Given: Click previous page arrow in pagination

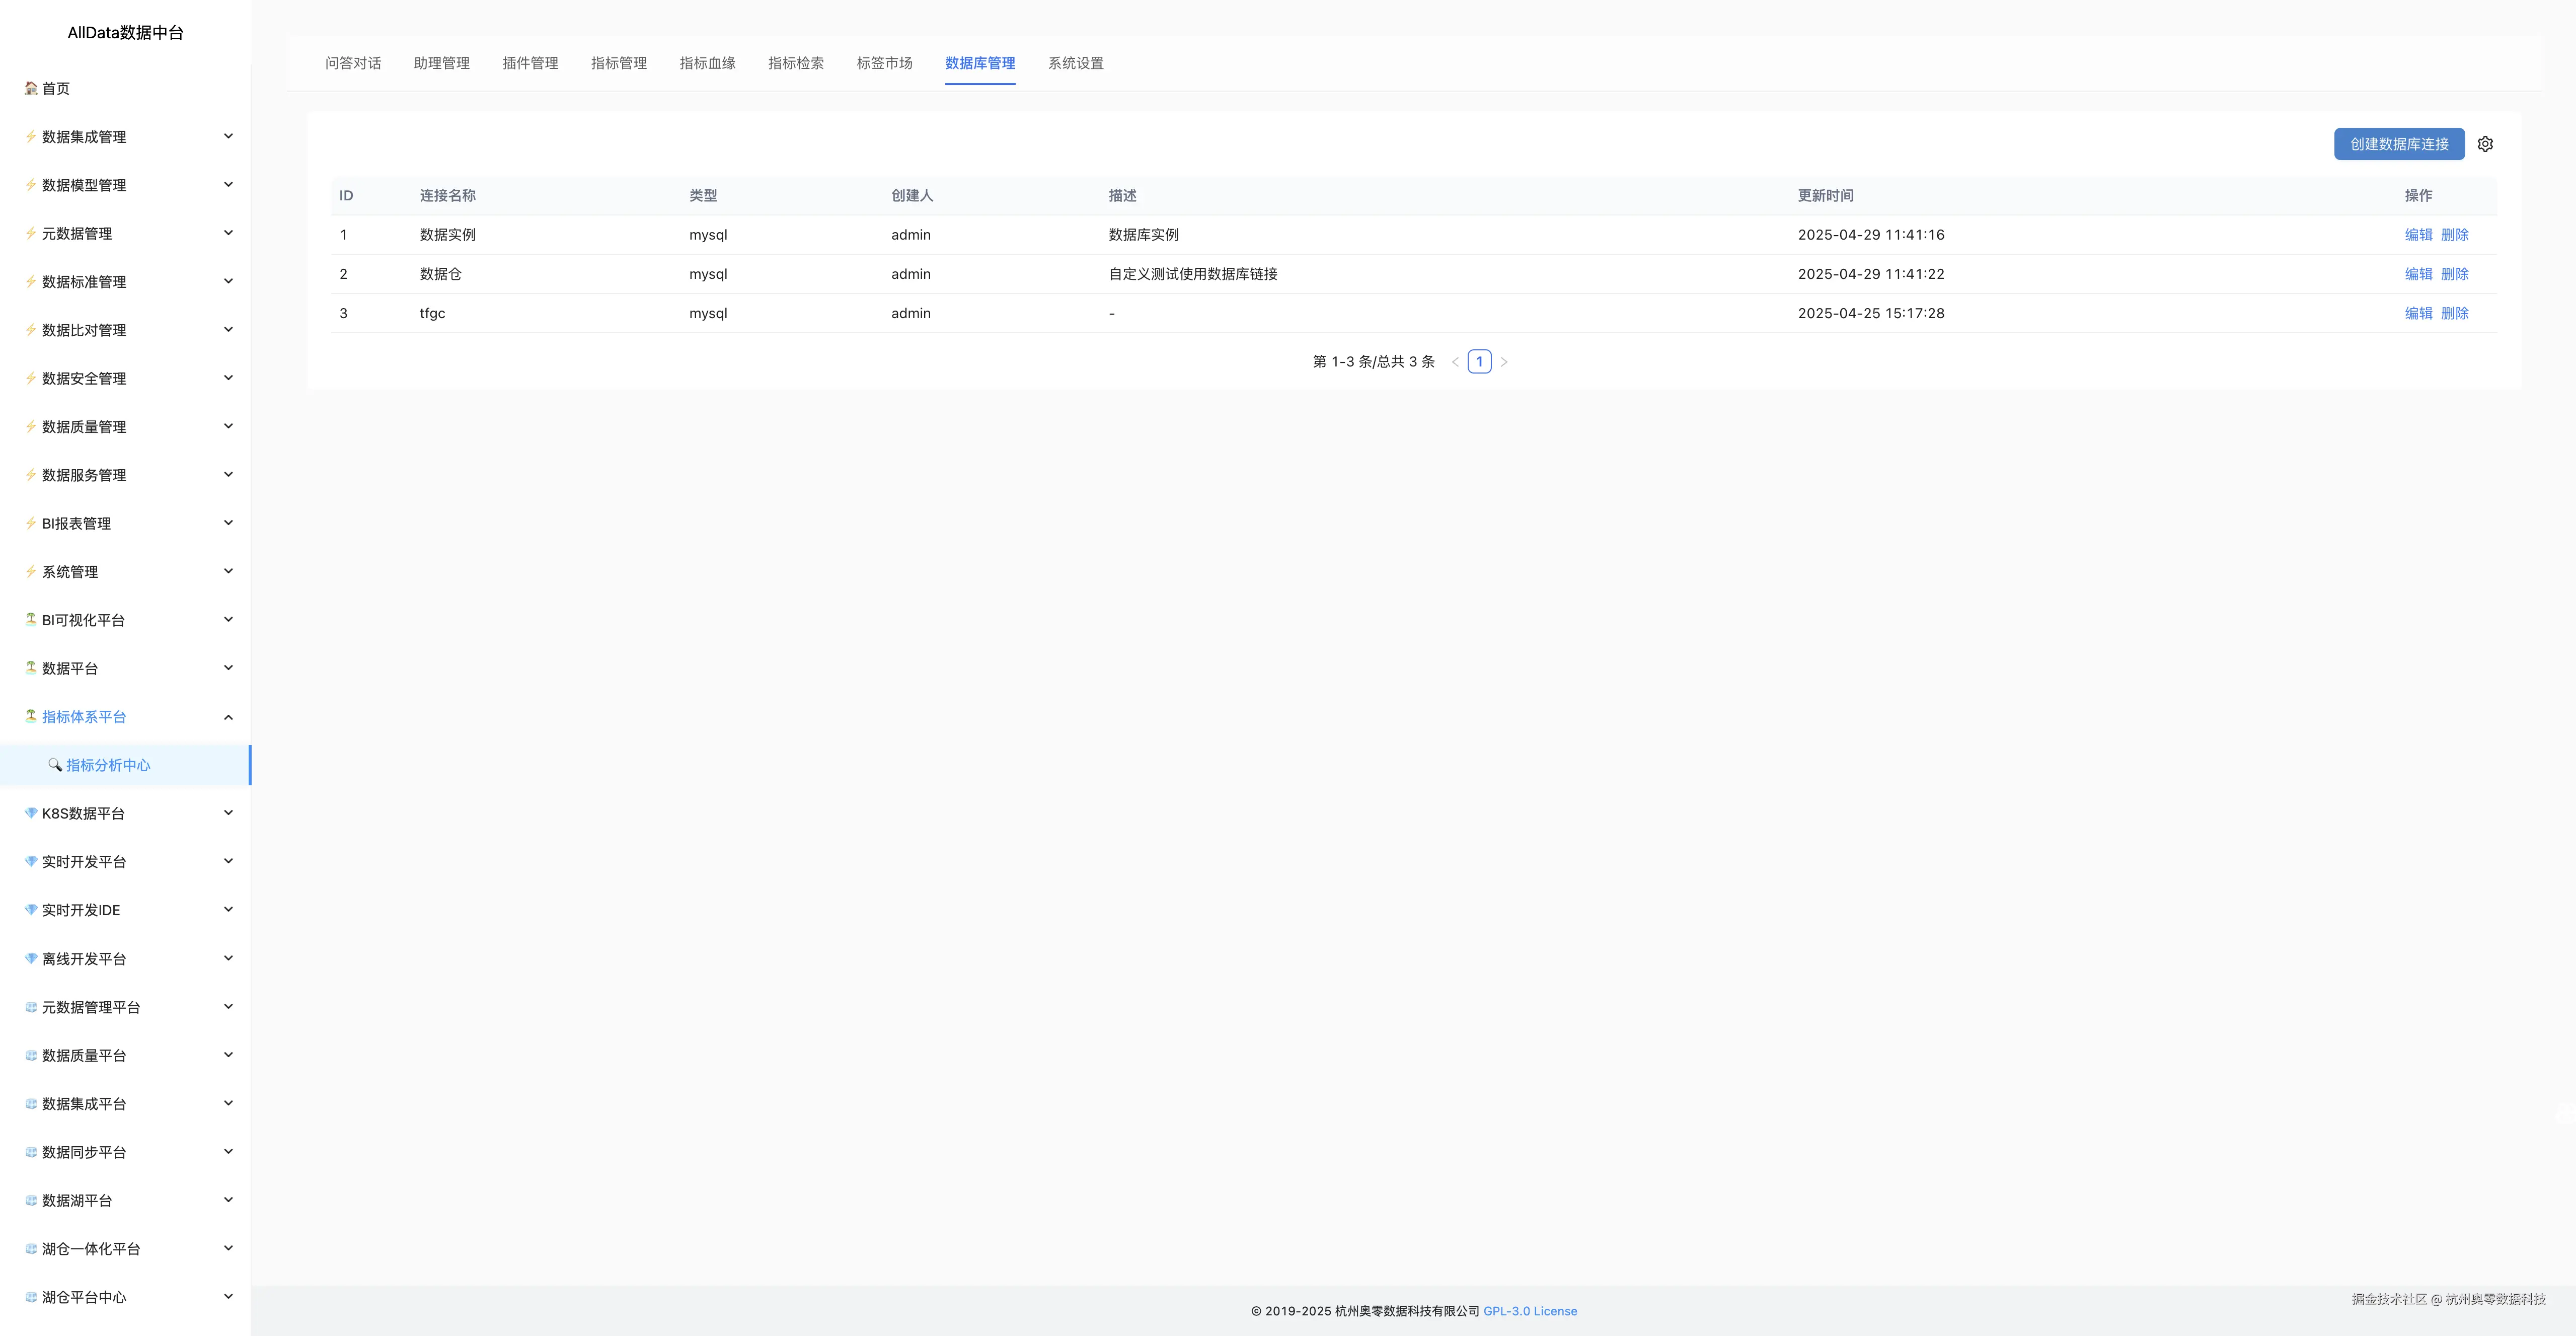Looking at the screenshot, I should (1455, 362).
